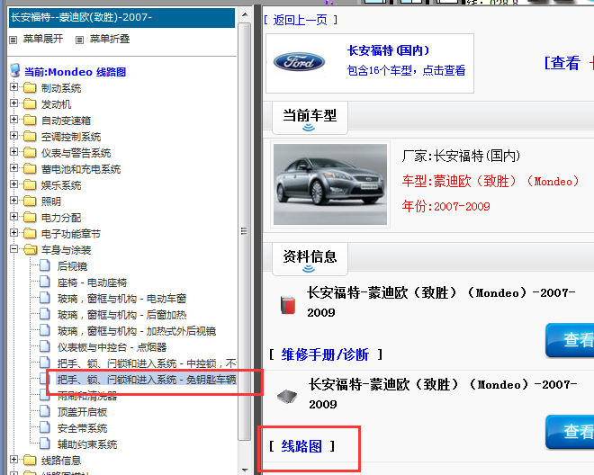Click 查看 button for 维修手册 entry
Image resolution: width=594 pixels, height=475 pixels.
point(570,340)
